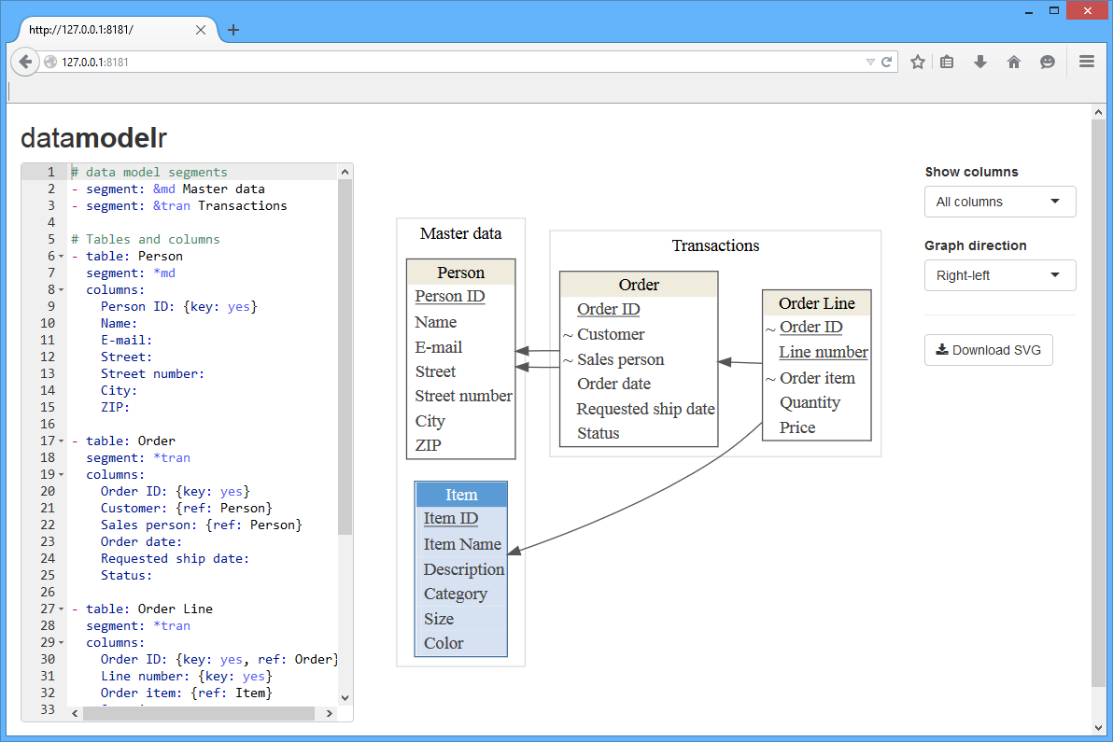This screenshot has width=1113, height=742.
Task: Click the Order table header in the diagram
Action: (639, 285)
